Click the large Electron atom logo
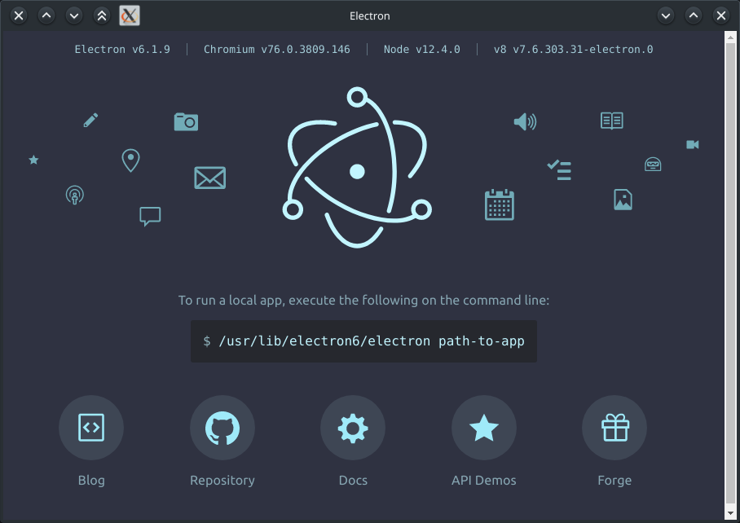Screen dimensions: 740x523 pyautogui.click(x=357, y=168)
